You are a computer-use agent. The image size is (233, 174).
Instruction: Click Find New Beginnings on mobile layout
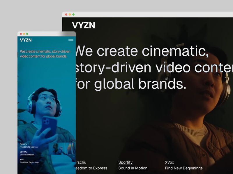29,162
